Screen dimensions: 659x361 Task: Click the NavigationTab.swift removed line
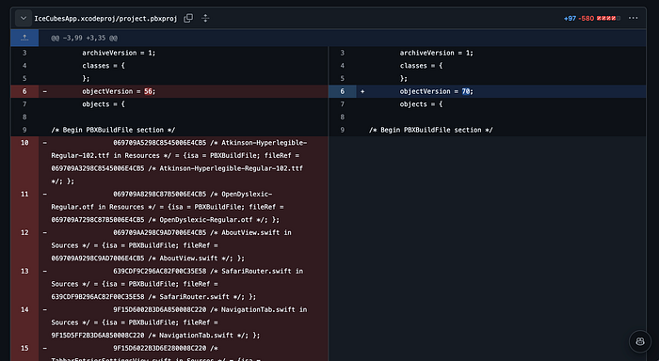[184, 322]
